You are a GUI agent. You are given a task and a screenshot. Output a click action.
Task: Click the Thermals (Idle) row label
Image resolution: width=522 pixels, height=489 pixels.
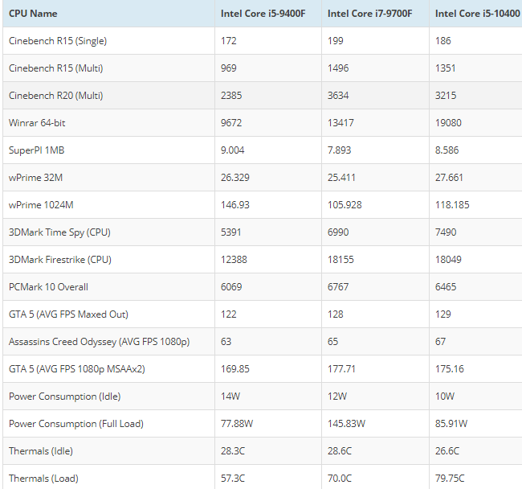pos(41,451)
